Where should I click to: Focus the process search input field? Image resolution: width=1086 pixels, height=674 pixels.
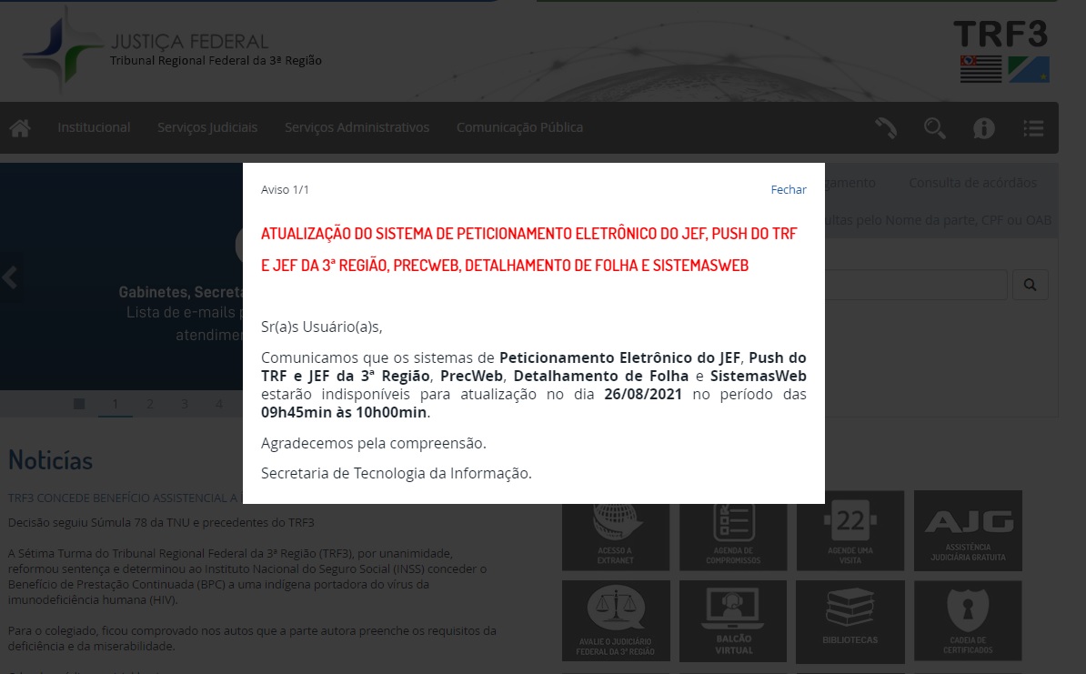[x=916, y=285]
